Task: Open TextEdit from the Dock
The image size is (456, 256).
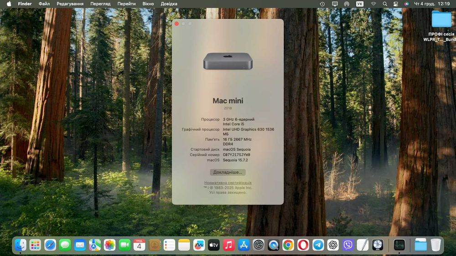Action: (x=363, y=245)
